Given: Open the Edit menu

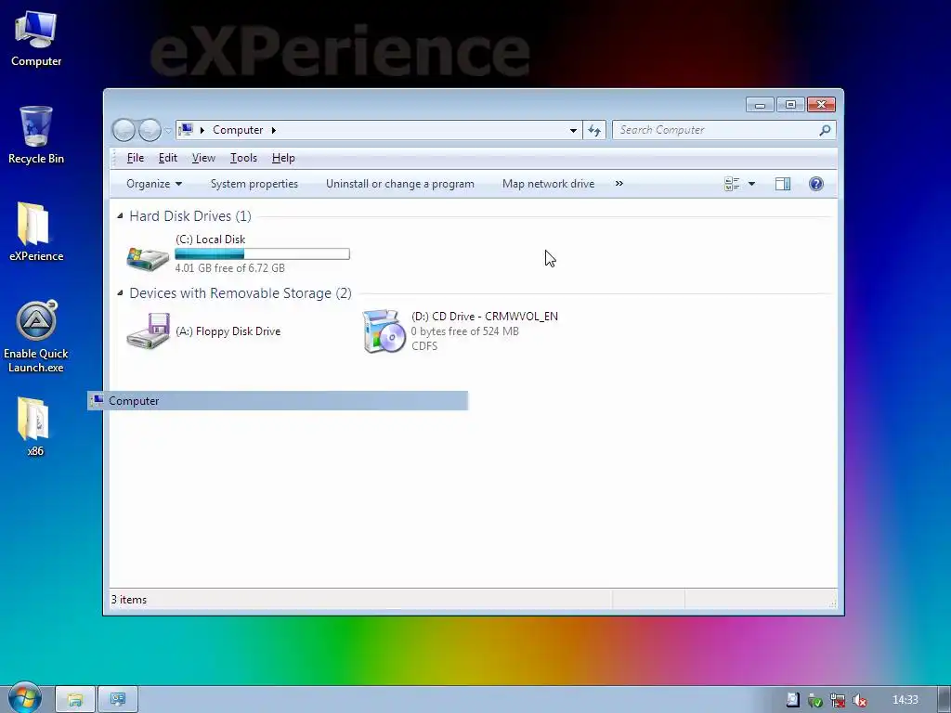Looking at the screenshot, I should tap(168, 158).
